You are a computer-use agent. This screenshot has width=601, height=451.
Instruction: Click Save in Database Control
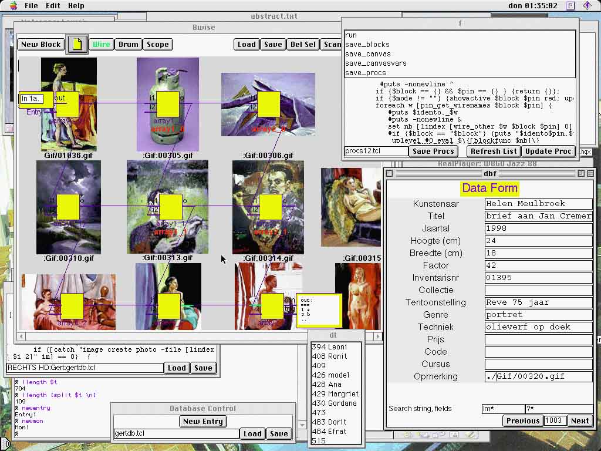pos(279,434)
